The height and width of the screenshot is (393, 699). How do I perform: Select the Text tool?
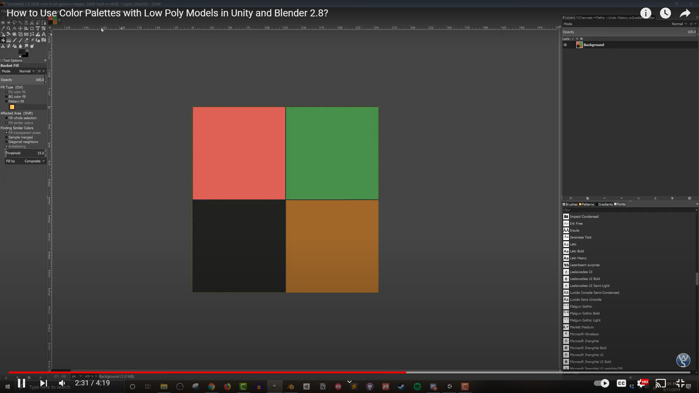44,34
